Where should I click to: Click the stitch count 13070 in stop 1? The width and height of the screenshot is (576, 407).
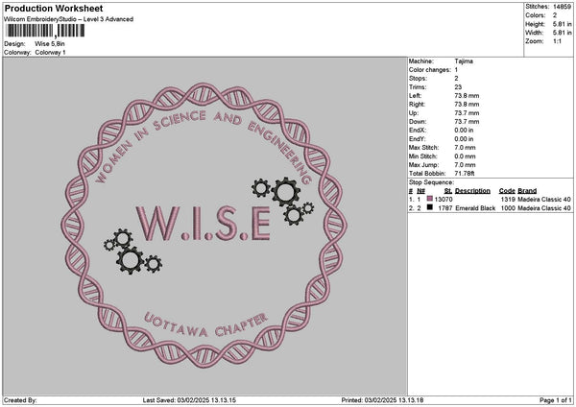tap(444, 200)
